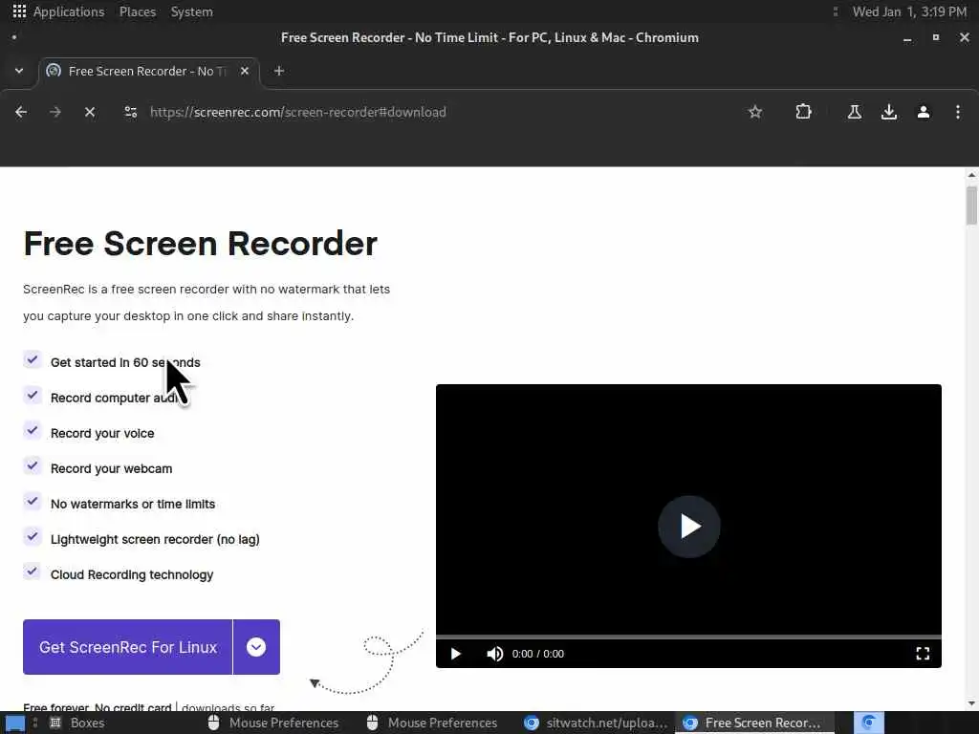Expand the download options dropdown arrow
Screen dimensions: 979x734
[256, 647]
